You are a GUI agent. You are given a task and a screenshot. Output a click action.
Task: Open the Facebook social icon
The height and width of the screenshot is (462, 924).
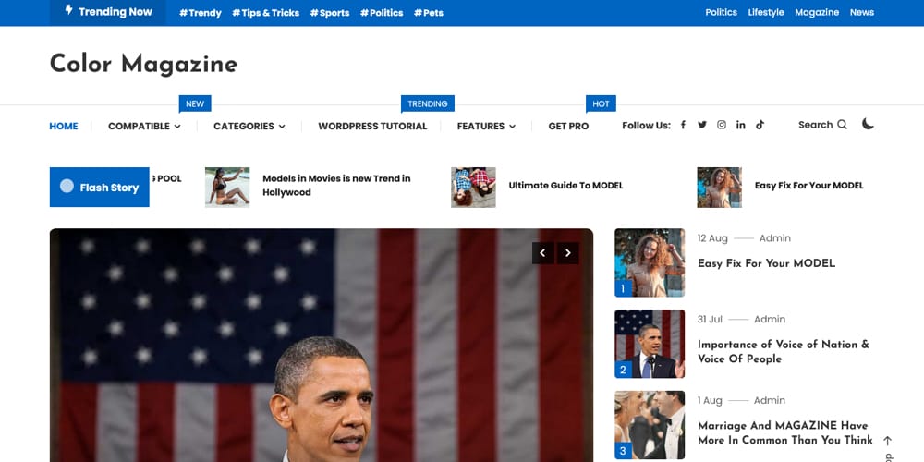683,126
